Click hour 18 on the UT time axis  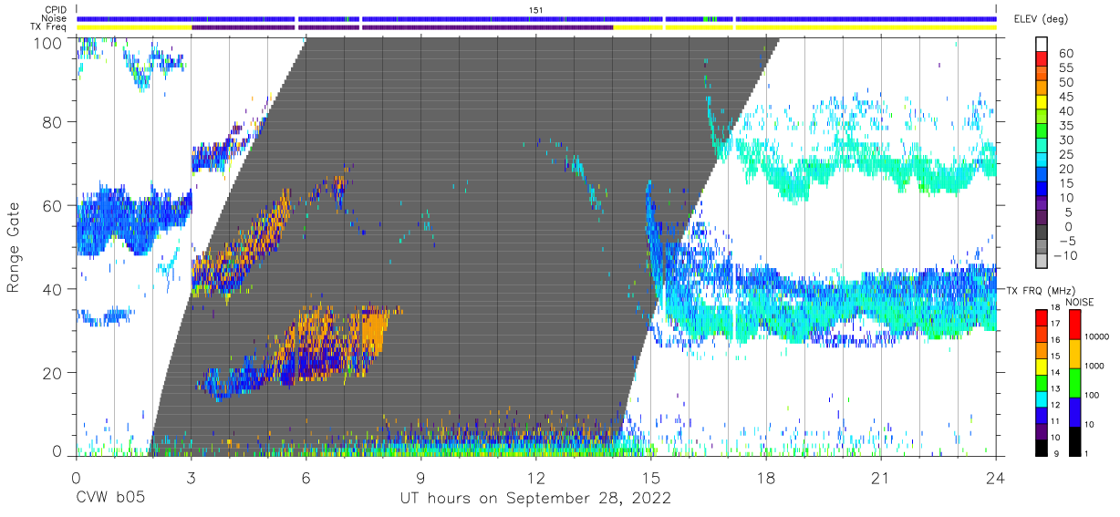tap(765, 478)
